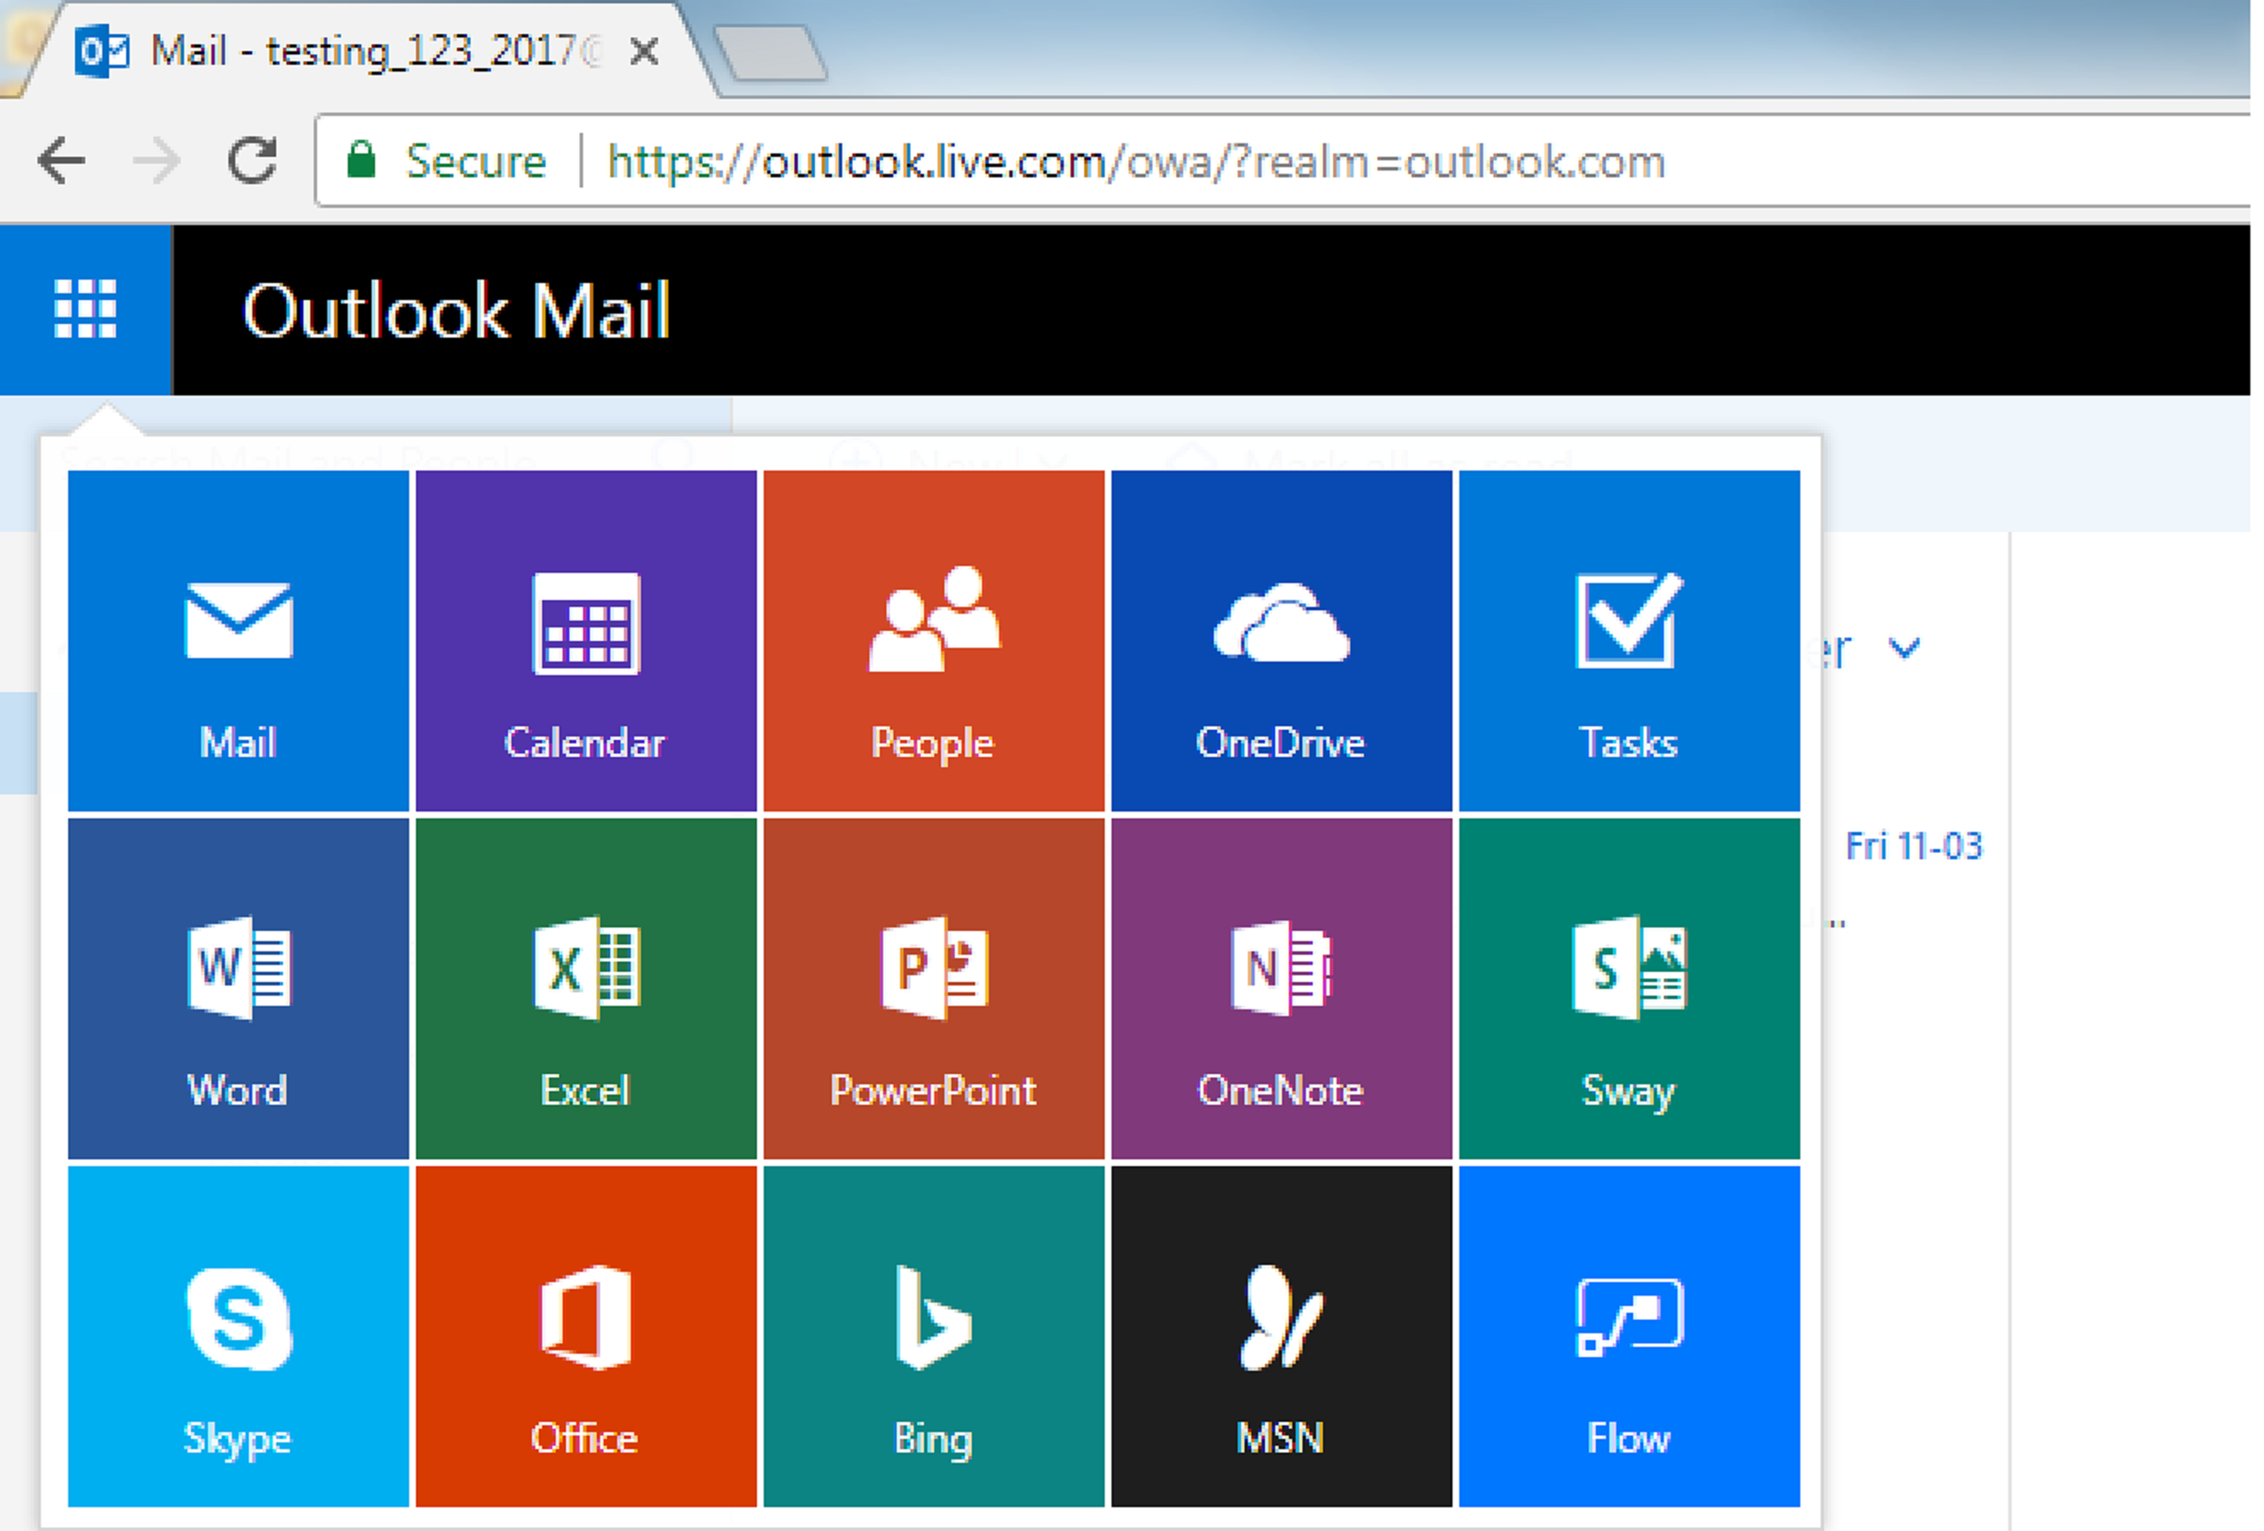2264x1531 pixels.
Task: Open the People app tile
Action: (934, 641)
